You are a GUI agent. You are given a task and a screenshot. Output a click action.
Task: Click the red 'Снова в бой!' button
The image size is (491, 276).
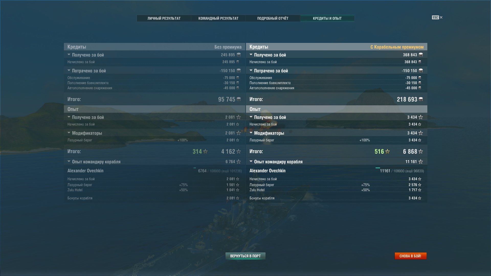click(x=410, y=256)
